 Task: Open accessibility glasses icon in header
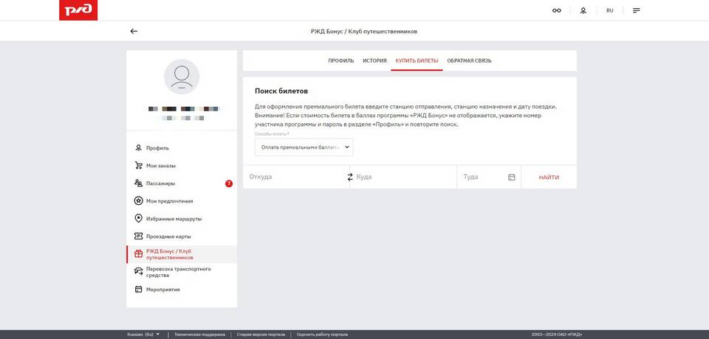(557, 10)
